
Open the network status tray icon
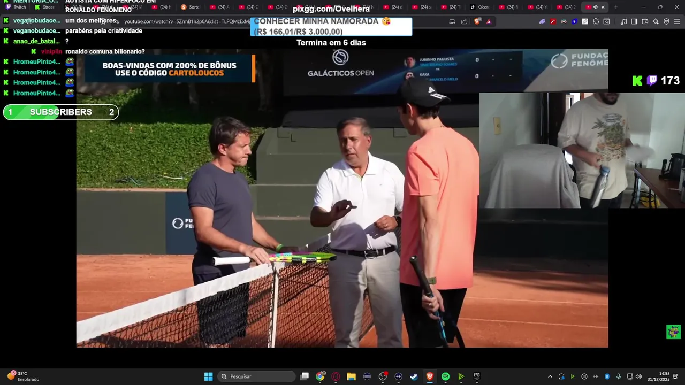[630, 376]
